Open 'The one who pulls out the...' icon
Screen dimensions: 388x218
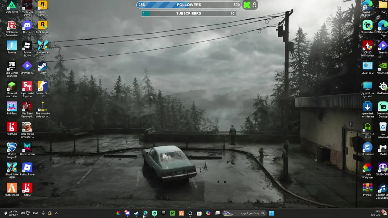[43, 110]
